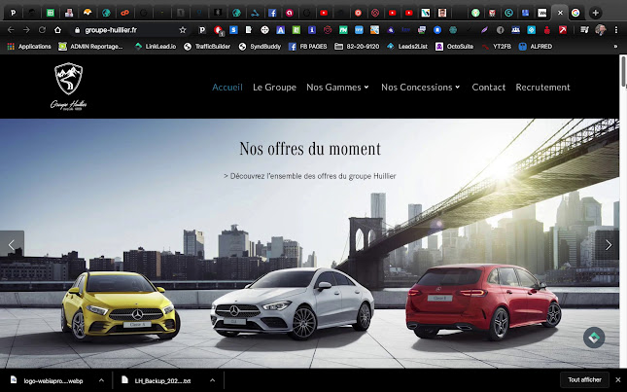Close the currently active tab
Viewport: 627px width, 392px height.
pyautogui.click(x=560, y=13)
